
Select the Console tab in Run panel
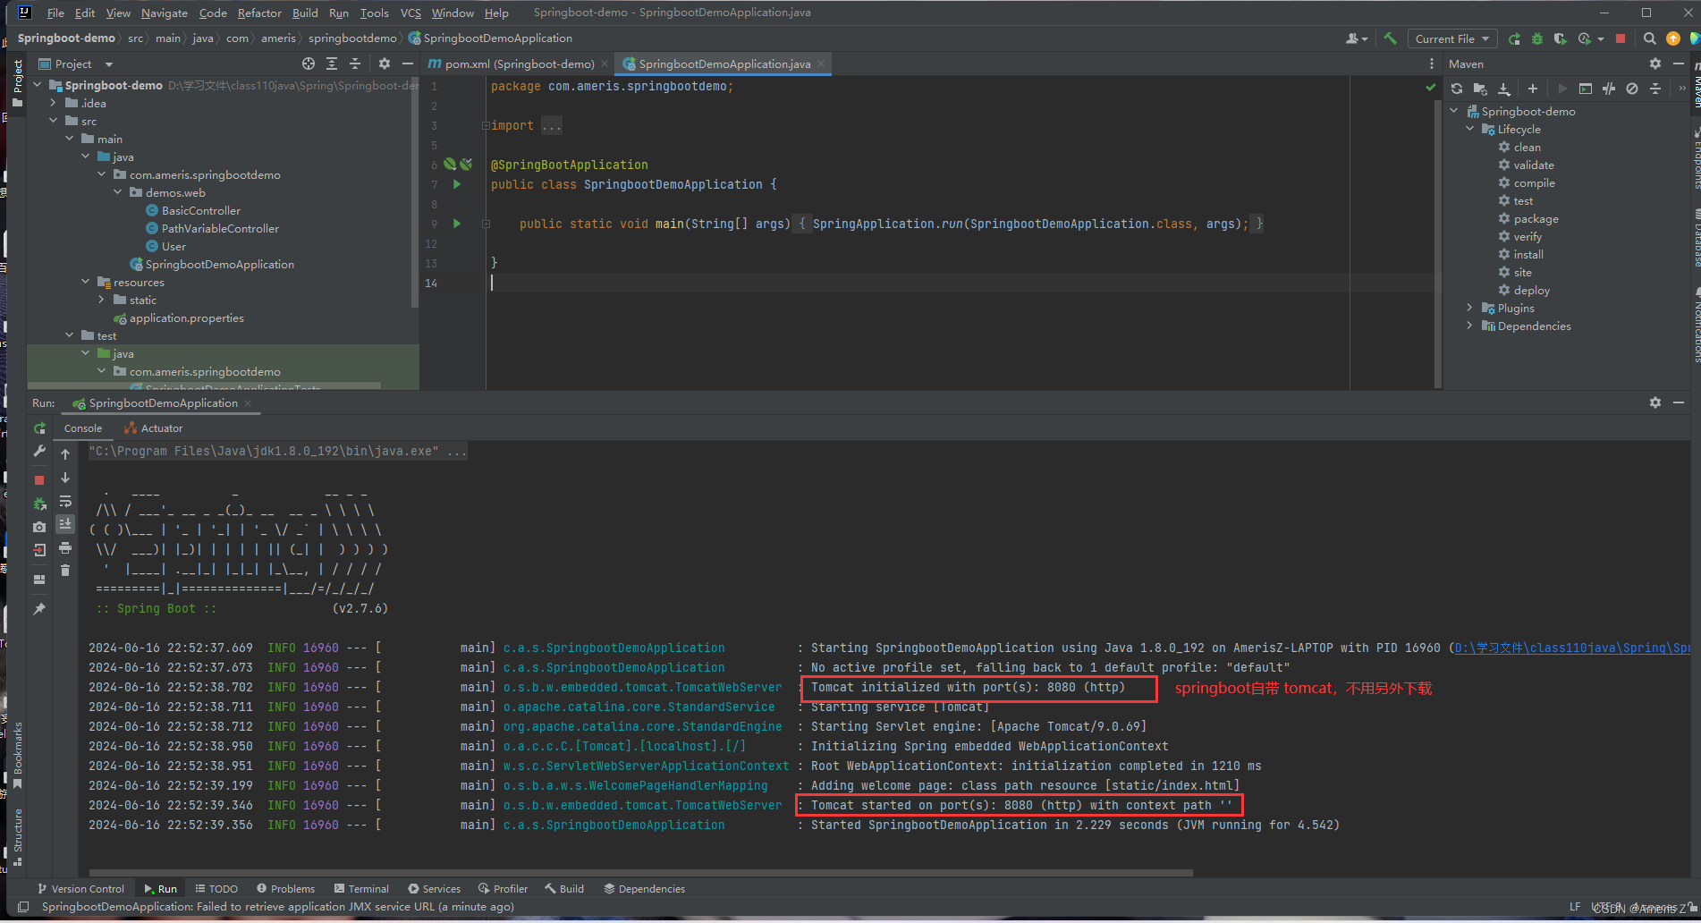[x=83, y=428]
